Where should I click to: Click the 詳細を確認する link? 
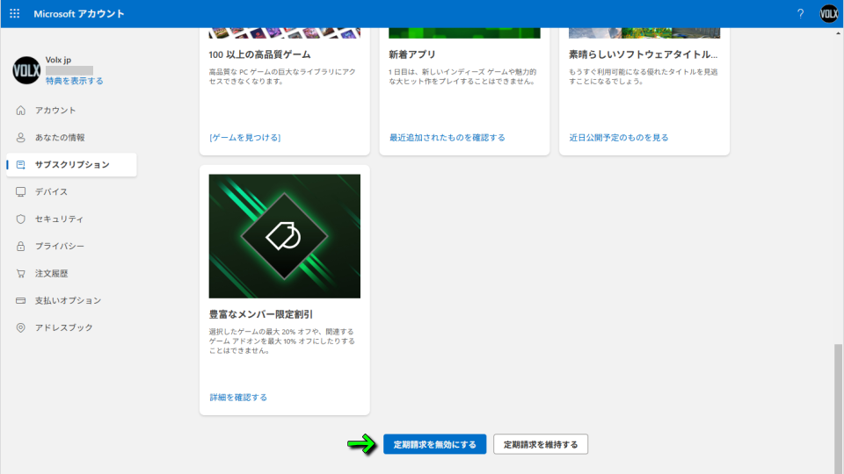(x=238, y=398)
